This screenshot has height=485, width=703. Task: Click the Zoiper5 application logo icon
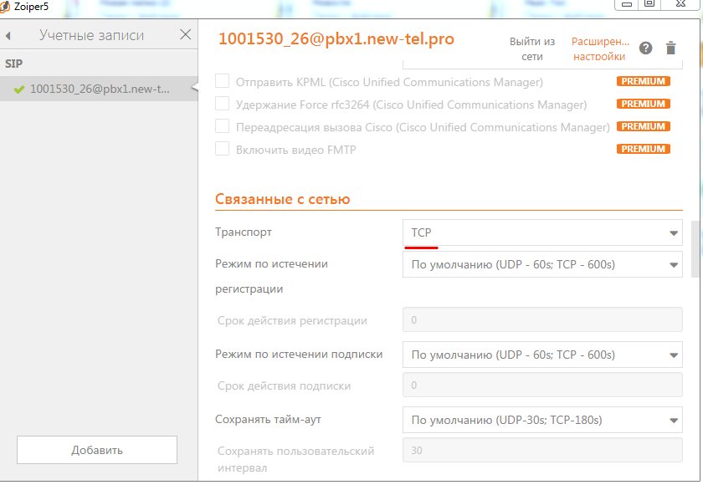(x=7, y=6)
